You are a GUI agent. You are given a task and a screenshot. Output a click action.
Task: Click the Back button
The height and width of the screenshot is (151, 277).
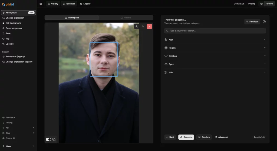pos(170,137)
